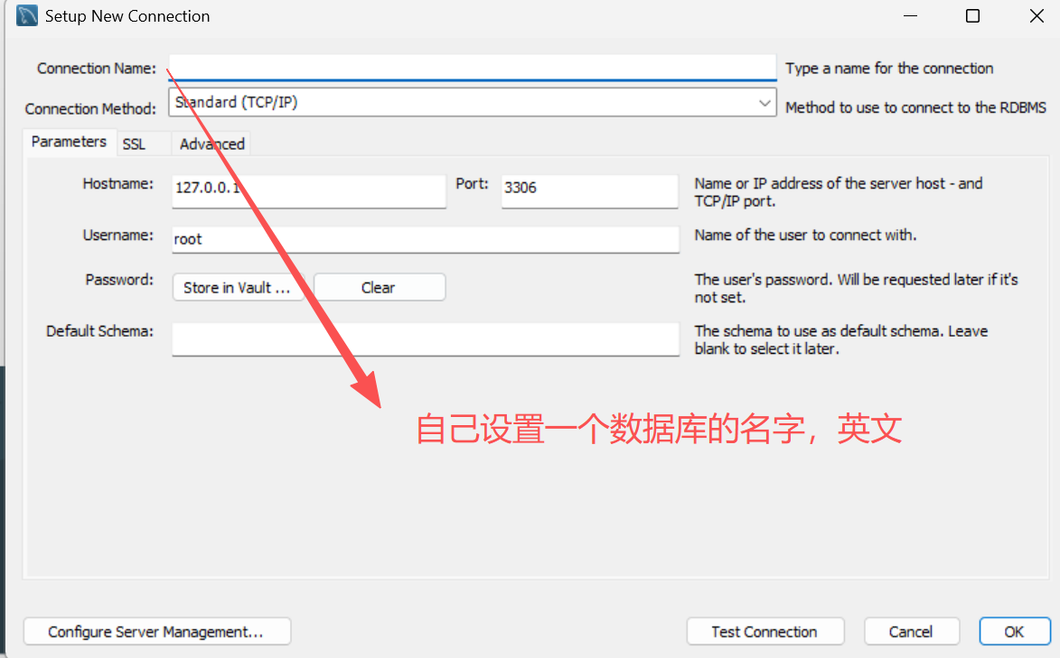The image size is (1060, 658).
Task: Click the Setup New Connection title bar text
Action: click(127, 16)
